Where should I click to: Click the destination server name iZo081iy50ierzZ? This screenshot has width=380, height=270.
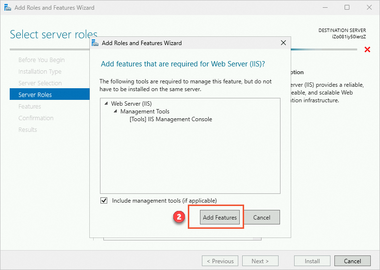point(349,37)
